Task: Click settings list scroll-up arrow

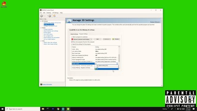Action: tap(119, 47)
